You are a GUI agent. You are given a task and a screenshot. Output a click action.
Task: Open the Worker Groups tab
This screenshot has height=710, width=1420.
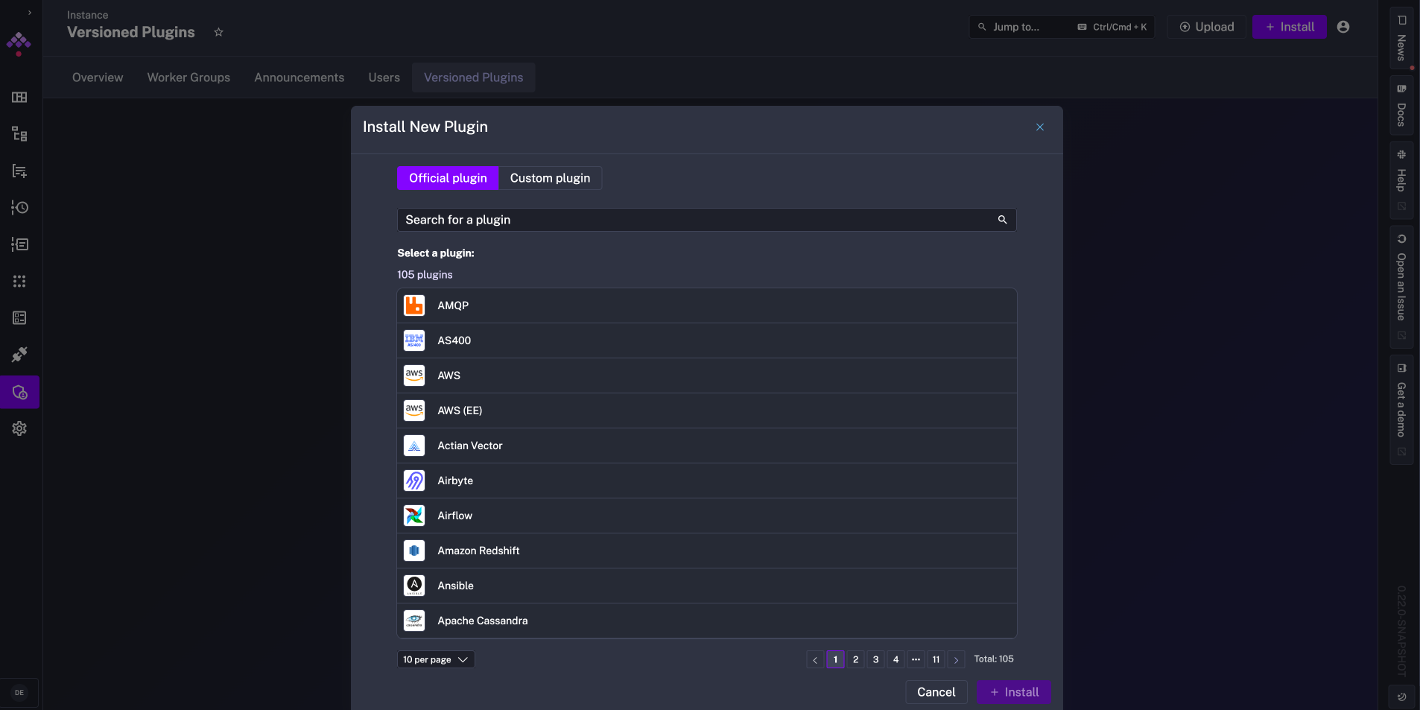pyautogui.click(x=188, y=77)
